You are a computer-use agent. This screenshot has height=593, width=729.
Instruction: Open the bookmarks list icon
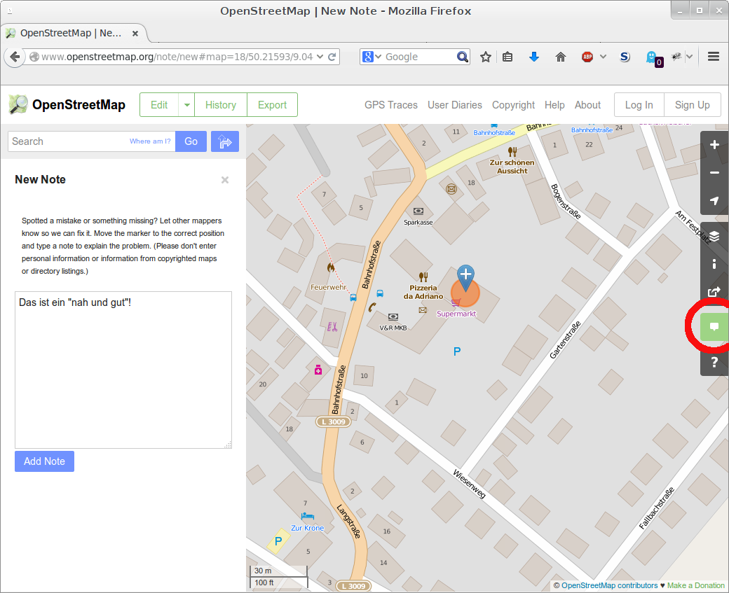tap(507, 57)
